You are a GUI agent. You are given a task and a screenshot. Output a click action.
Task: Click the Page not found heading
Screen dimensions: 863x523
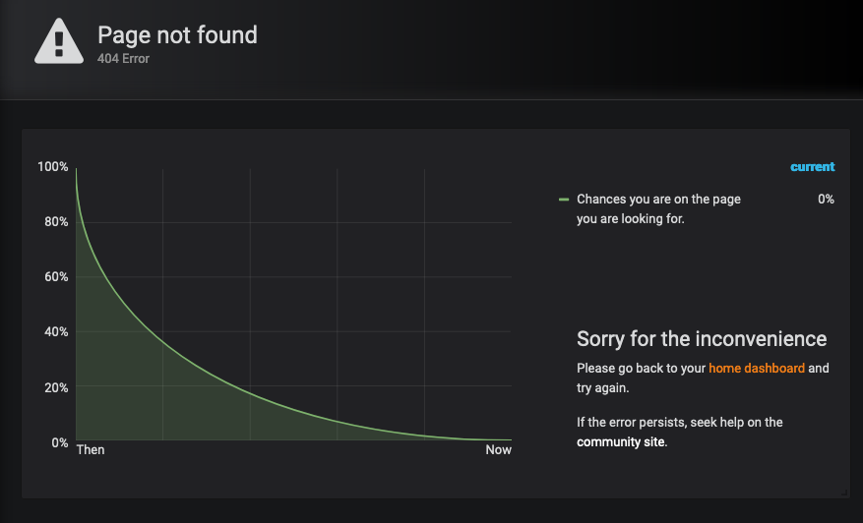[177, 35]
